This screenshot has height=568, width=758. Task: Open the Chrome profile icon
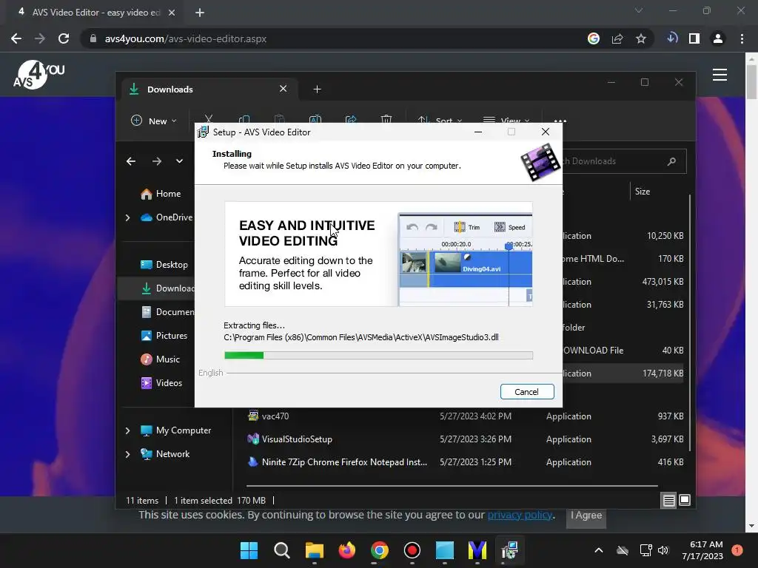[718, 38]
